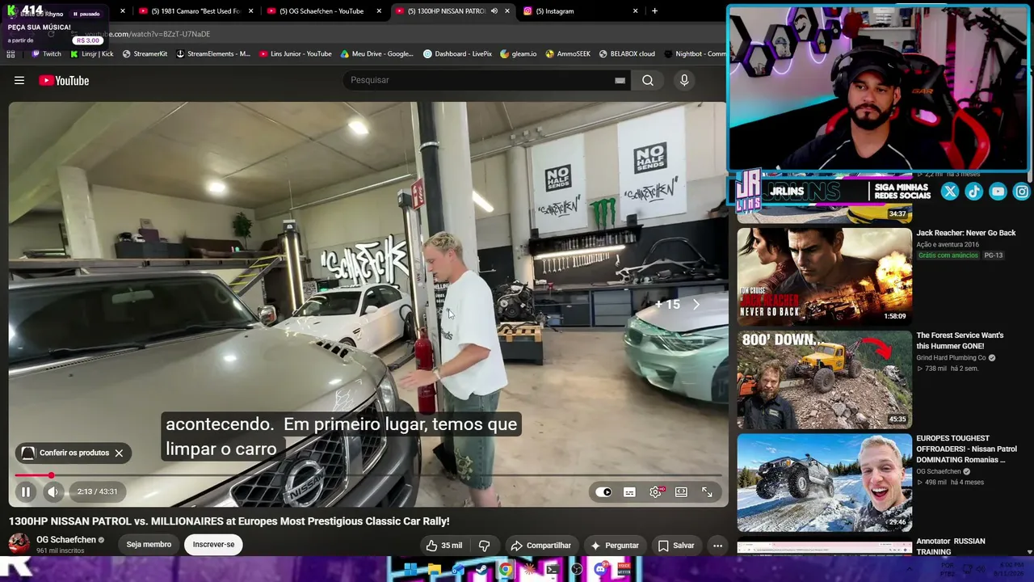This screenshot has height=582, width=1034.
Task: Open the gleam.io bookmark
Action: tap(518, 54)
